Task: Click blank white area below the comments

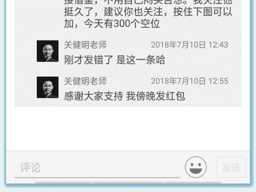Action: (128, 128)
